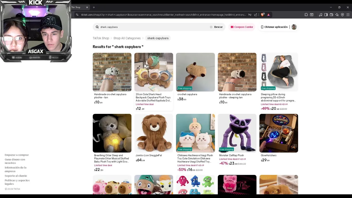Screen dimensions: 352x198
Task: Go to TikTok Shop breadcrumb
Action: pyautogui.click(x=101, y=38)
